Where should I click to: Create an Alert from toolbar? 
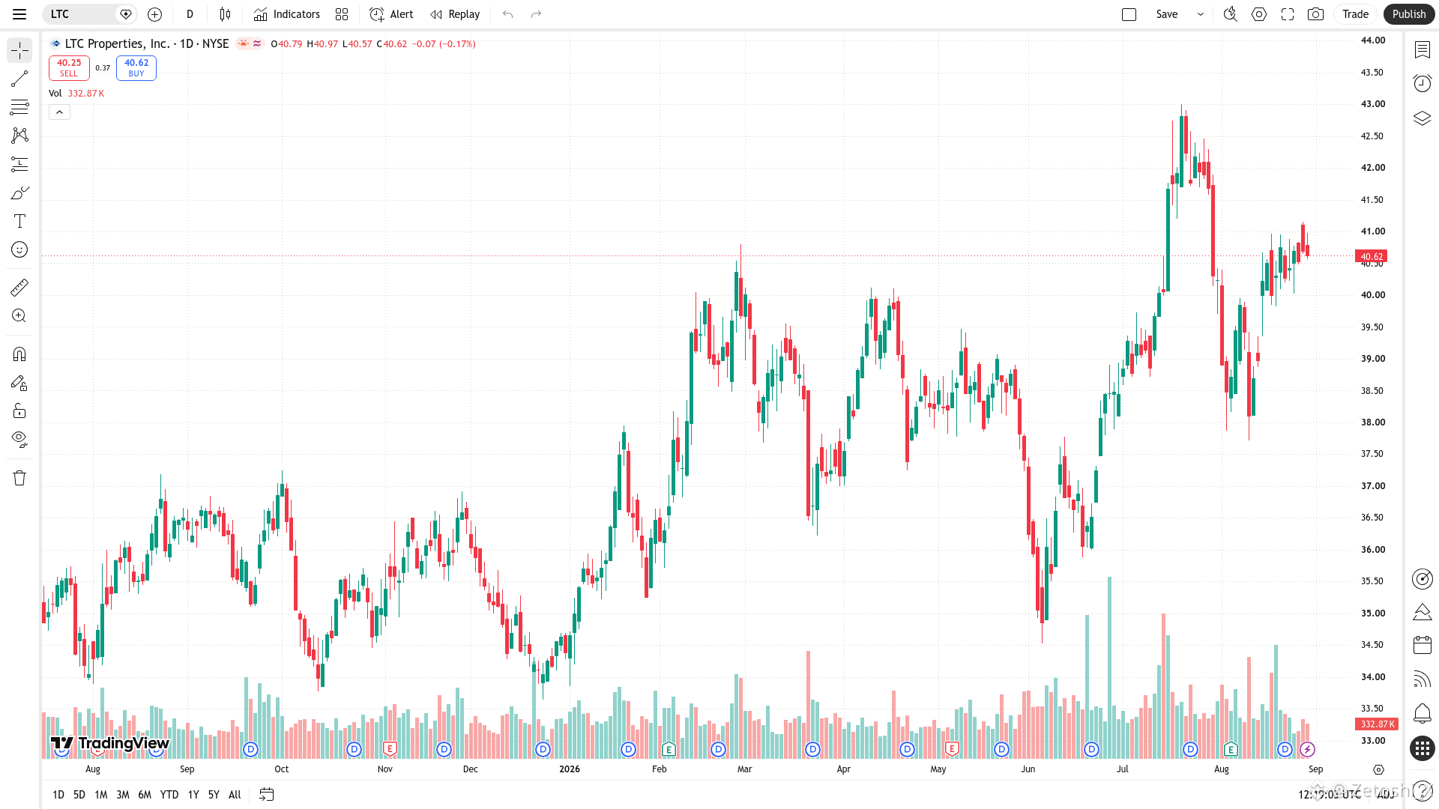point(391,14)
